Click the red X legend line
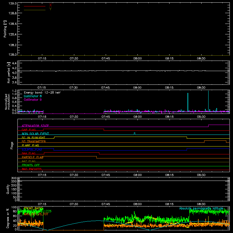The height and width of the screenshot is (233, 233). tap(35, 6)
